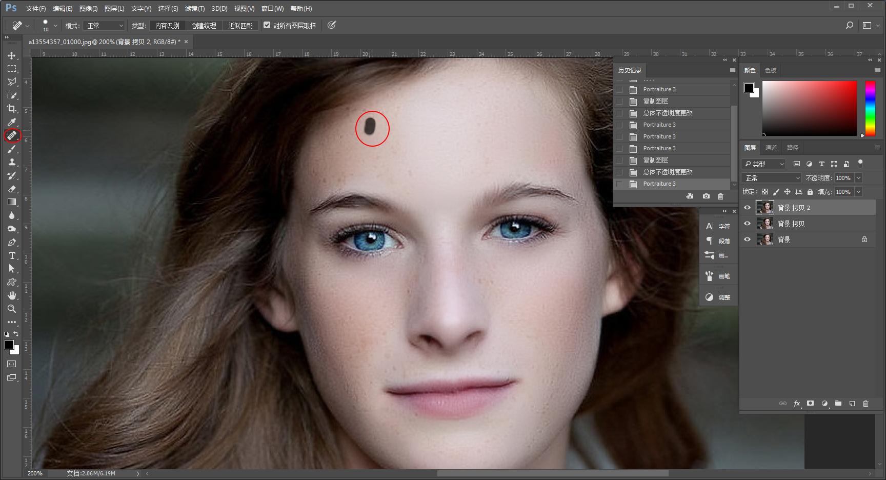Select the Eraser tool
The height and width of the screenshot is (480, 886).
tap(12, 189)
